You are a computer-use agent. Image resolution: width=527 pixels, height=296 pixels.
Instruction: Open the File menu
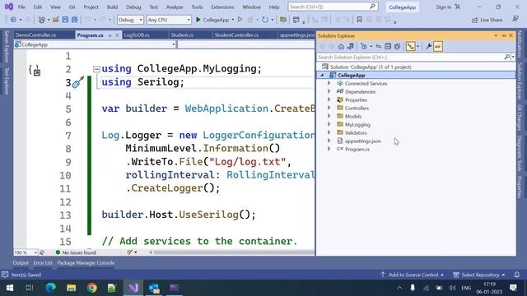21,7
